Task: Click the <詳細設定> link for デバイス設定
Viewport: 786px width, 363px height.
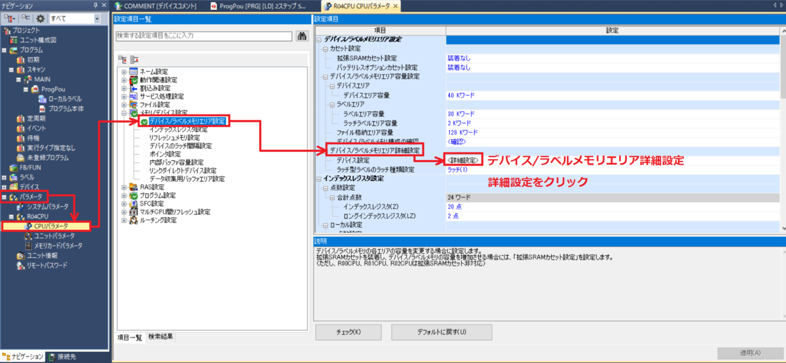Action: pyautogui.click(x=464, y=160)
